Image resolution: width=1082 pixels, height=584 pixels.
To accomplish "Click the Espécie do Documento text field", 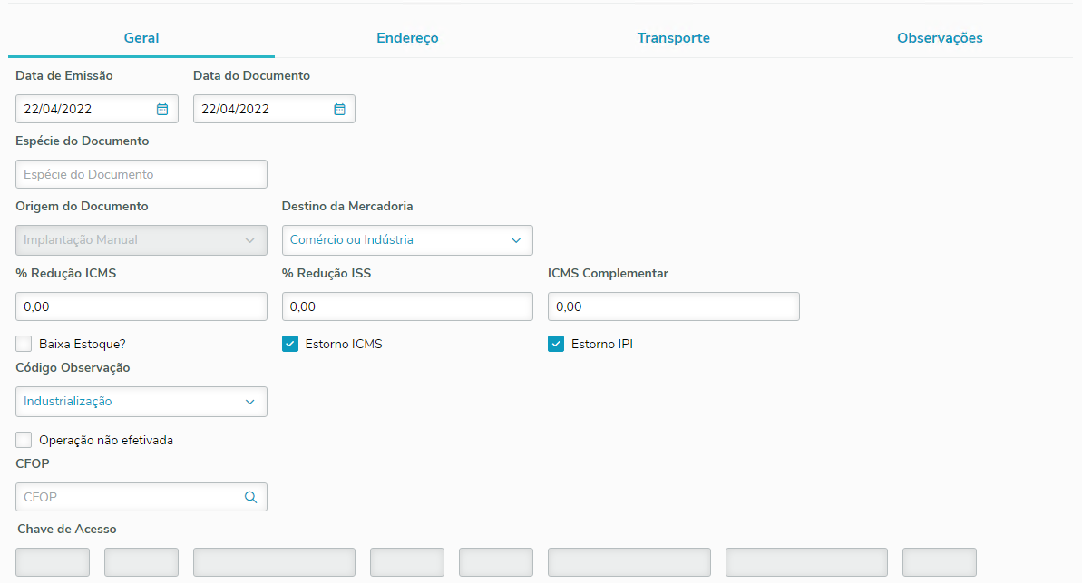I will (141, 174).
